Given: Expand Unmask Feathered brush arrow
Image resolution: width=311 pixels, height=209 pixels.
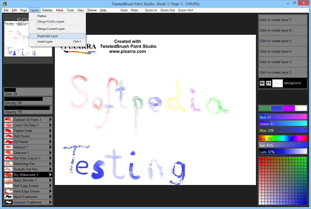Looking at the screenshot, I should (50, 202).
